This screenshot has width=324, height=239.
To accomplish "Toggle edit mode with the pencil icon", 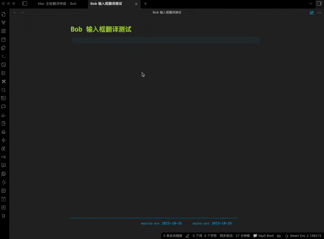I will point(311,13).
